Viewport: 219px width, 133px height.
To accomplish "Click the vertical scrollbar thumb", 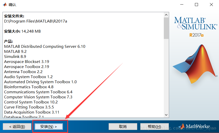I will coord(166,28).
